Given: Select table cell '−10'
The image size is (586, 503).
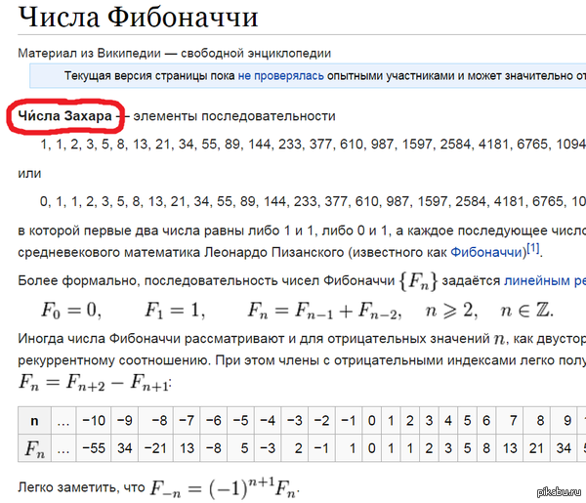Looking at the screenshot, I should click(x=94, y=420).
